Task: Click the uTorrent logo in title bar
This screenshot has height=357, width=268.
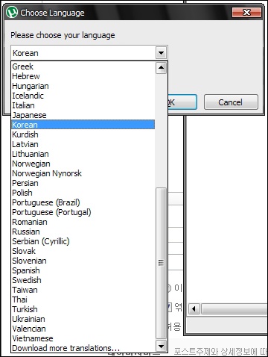Action: coord(12,12)
